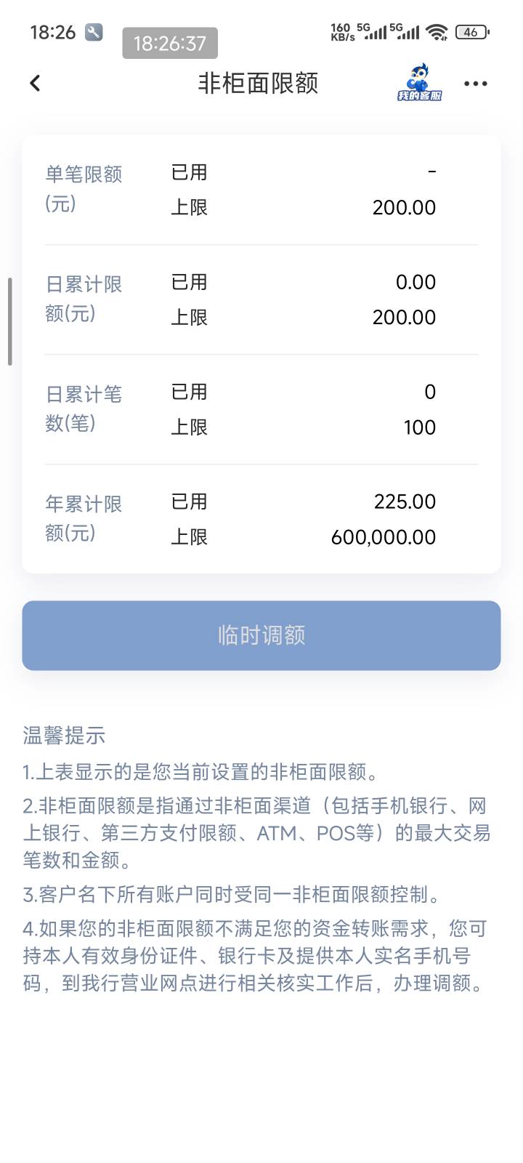Tap the yearly limit value 600,000.00
Image resolution: width=523 pixels, height=1163 pixels.
click(383, 537)
